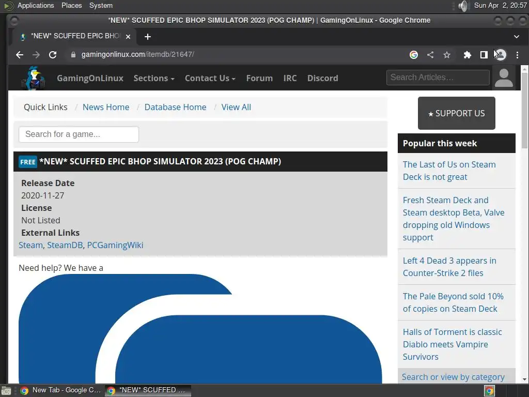This screenshot has height=397, width=529.
Task: Open the Discord nav link
Action: pos(322,78)
